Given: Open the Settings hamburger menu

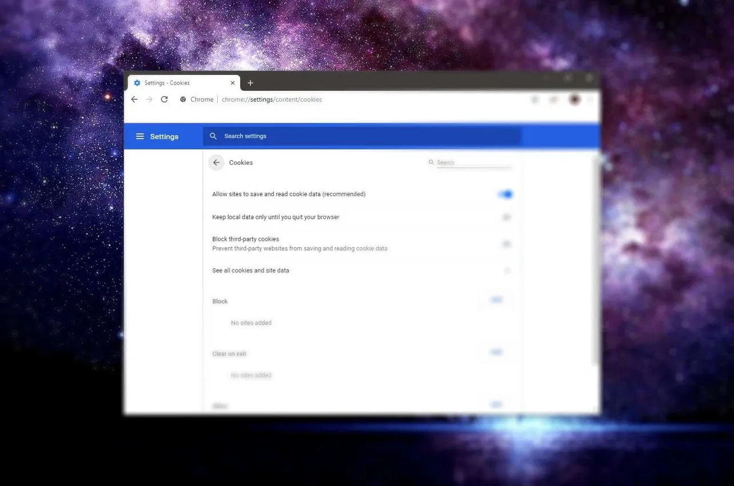Looking at the screenshot, I should (x=140, y=136).
